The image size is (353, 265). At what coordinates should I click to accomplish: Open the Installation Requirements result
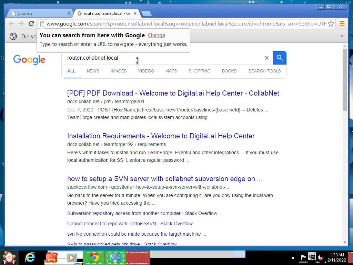(x=161, y=136)
